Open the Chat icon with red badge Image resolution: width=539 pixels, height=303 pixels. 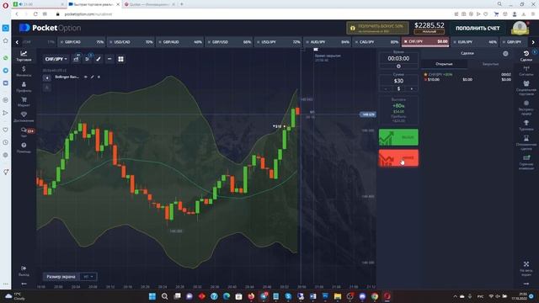pyautogui.click(x=24, y=131)
